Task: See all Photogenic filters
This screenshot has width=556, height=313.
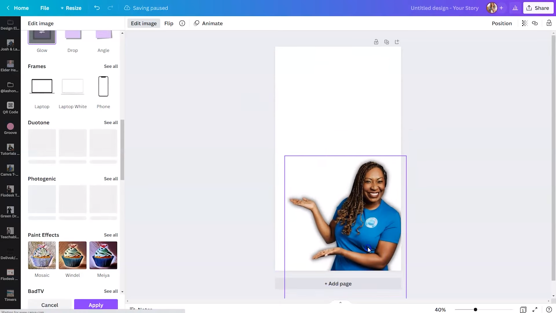Action: pyautogui.click(x=111, y=179)
